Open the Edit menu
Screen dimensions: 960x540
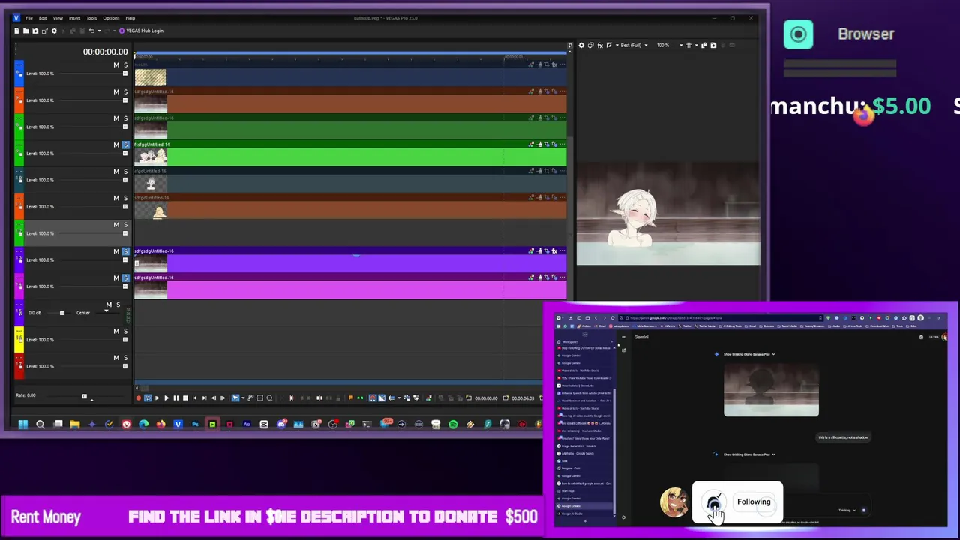pos(43,18)
